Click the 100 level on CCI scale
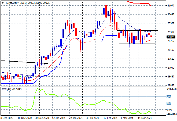Screen dimensions: 177x121 coord(168,103)
